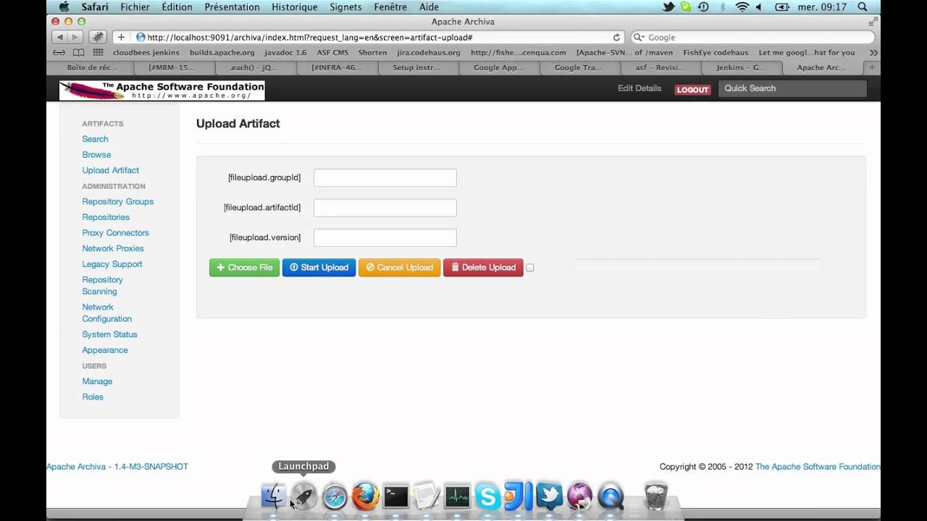Click the version input field
The image size is (927, 521).
click(385, 237)
